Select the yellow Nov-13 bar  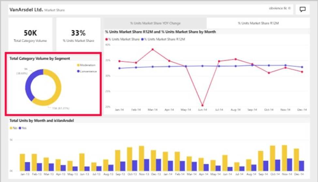pyautogui.click(x=141, y=158)
